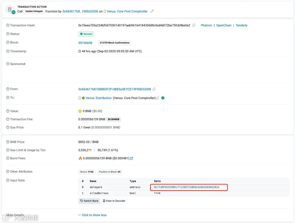Screen dimensions: 295x223
Task: Click the $0.004808 fee badge
Action: tap(113, 119)
